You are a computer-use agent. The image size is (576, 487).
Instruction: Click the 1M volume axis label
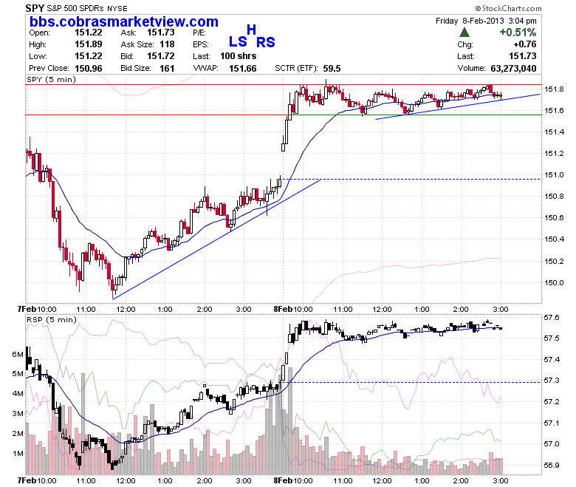[18, 453]
